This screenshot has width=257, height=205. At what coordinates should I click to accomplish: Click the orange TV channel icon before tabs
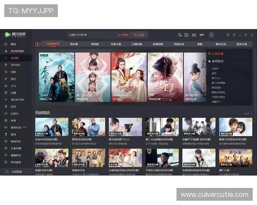click(38, 44)
